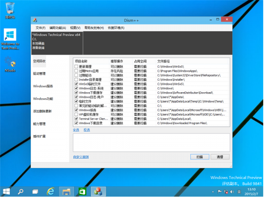
Task: Select Windows功能 in the sidebar
Action: (43, 99)
